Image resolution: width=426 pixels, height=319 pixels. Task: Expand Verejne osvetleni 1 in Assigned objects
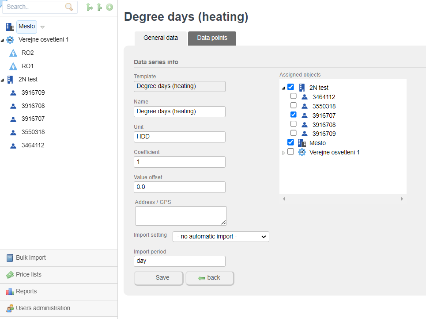point(283,153)
